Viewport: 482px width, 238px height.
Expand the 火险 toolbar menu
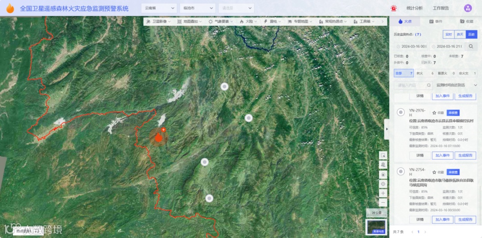click(248, 21)
